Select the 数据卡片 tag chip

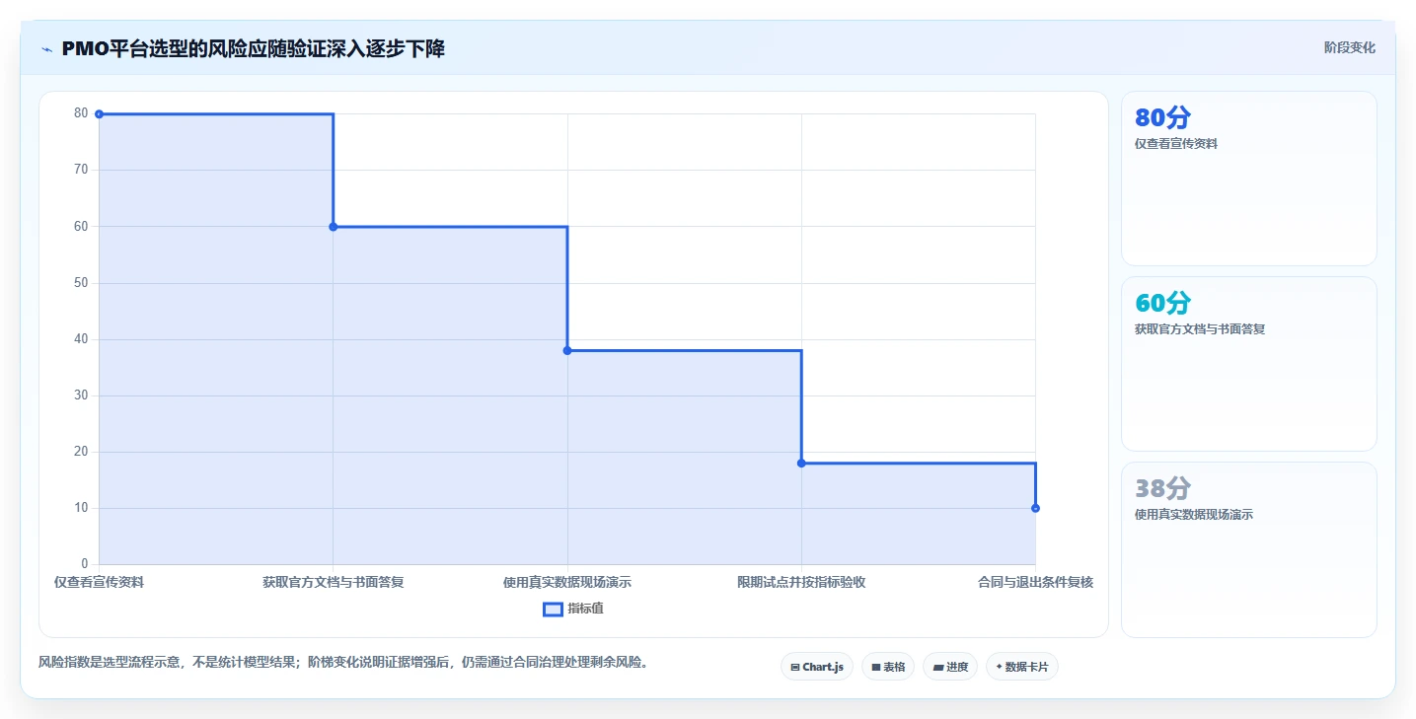click(x=1021, y=667)
